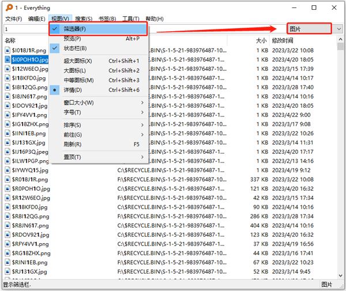This screenshot has width=346, height=291.
Task: Click file icon of $I8I12QG.png
Action: click(x=7, y=88)
